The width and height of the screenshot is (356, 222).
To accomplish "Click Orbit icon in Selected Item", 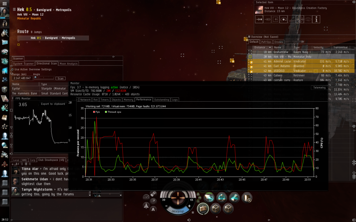I will (x=284, y=19).
